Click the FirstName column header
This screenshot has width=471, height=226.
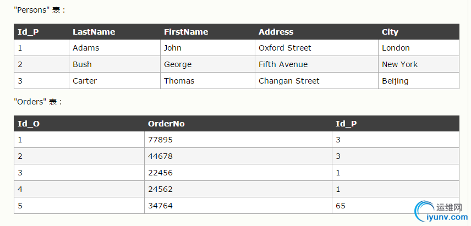[x=186, y=32]
